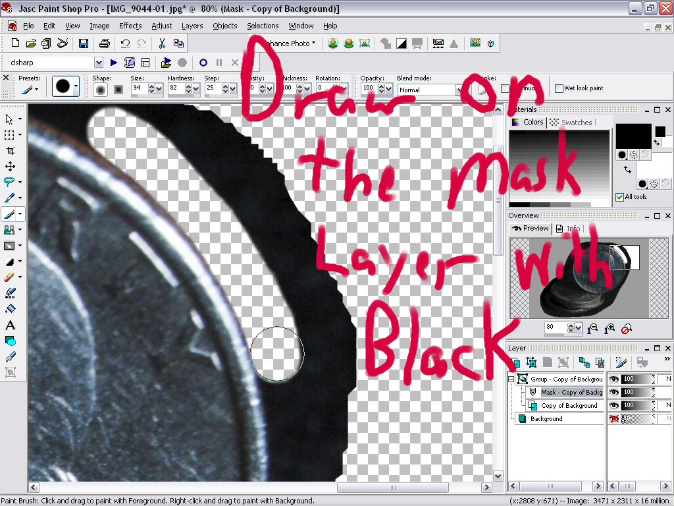Save the image with the floppy disk icon
The height and width of the screenshot is (506, 674).
point(84,43)
